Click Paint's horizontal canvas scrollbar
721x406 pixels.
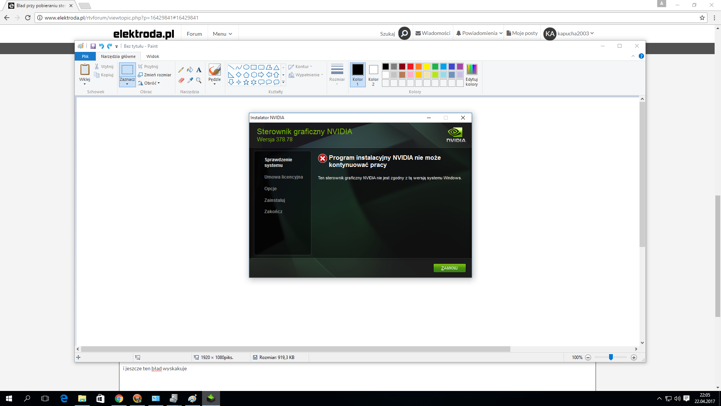tap(296, 349)
